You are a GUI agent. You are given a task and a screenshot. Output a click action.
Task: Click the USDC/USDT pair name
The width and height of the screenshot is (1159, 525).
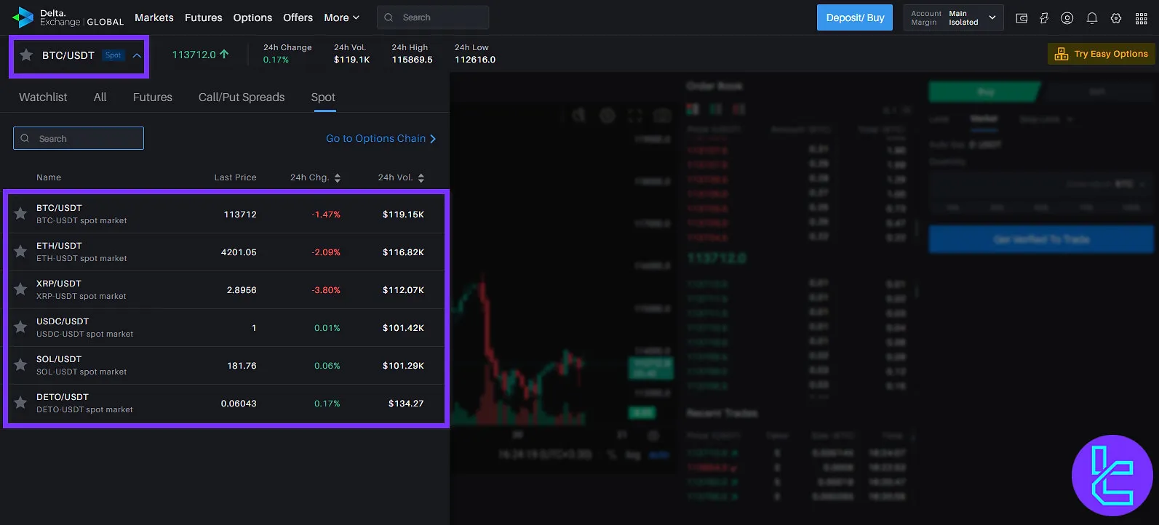[63, 321]
